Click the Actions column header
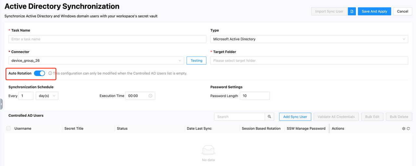 (338, 129)
